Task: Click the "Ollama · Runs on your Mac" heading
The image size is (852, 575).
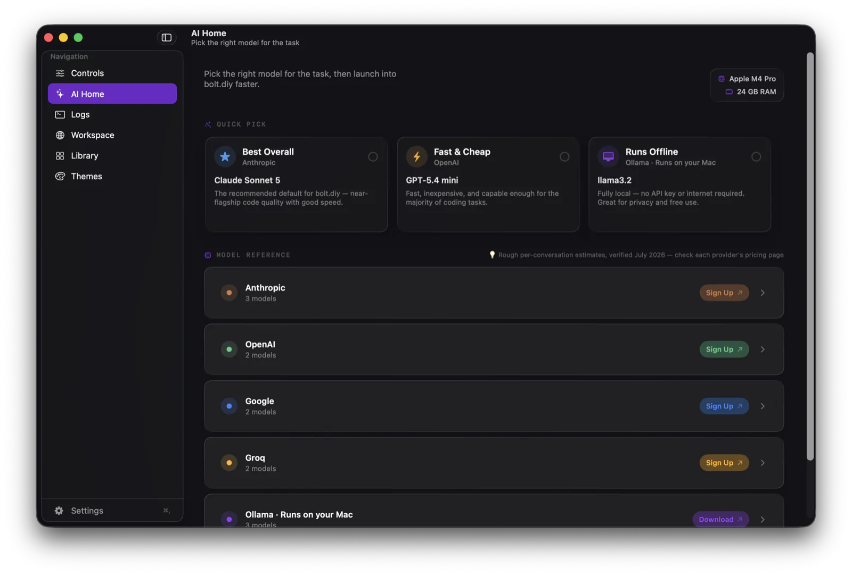Action: pos(299,514)
